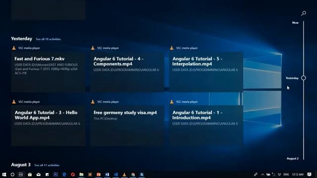Screen dimensions: 317x178
Task: Click "This PC\Desktop" path text
Action: [x=106, y=119]
